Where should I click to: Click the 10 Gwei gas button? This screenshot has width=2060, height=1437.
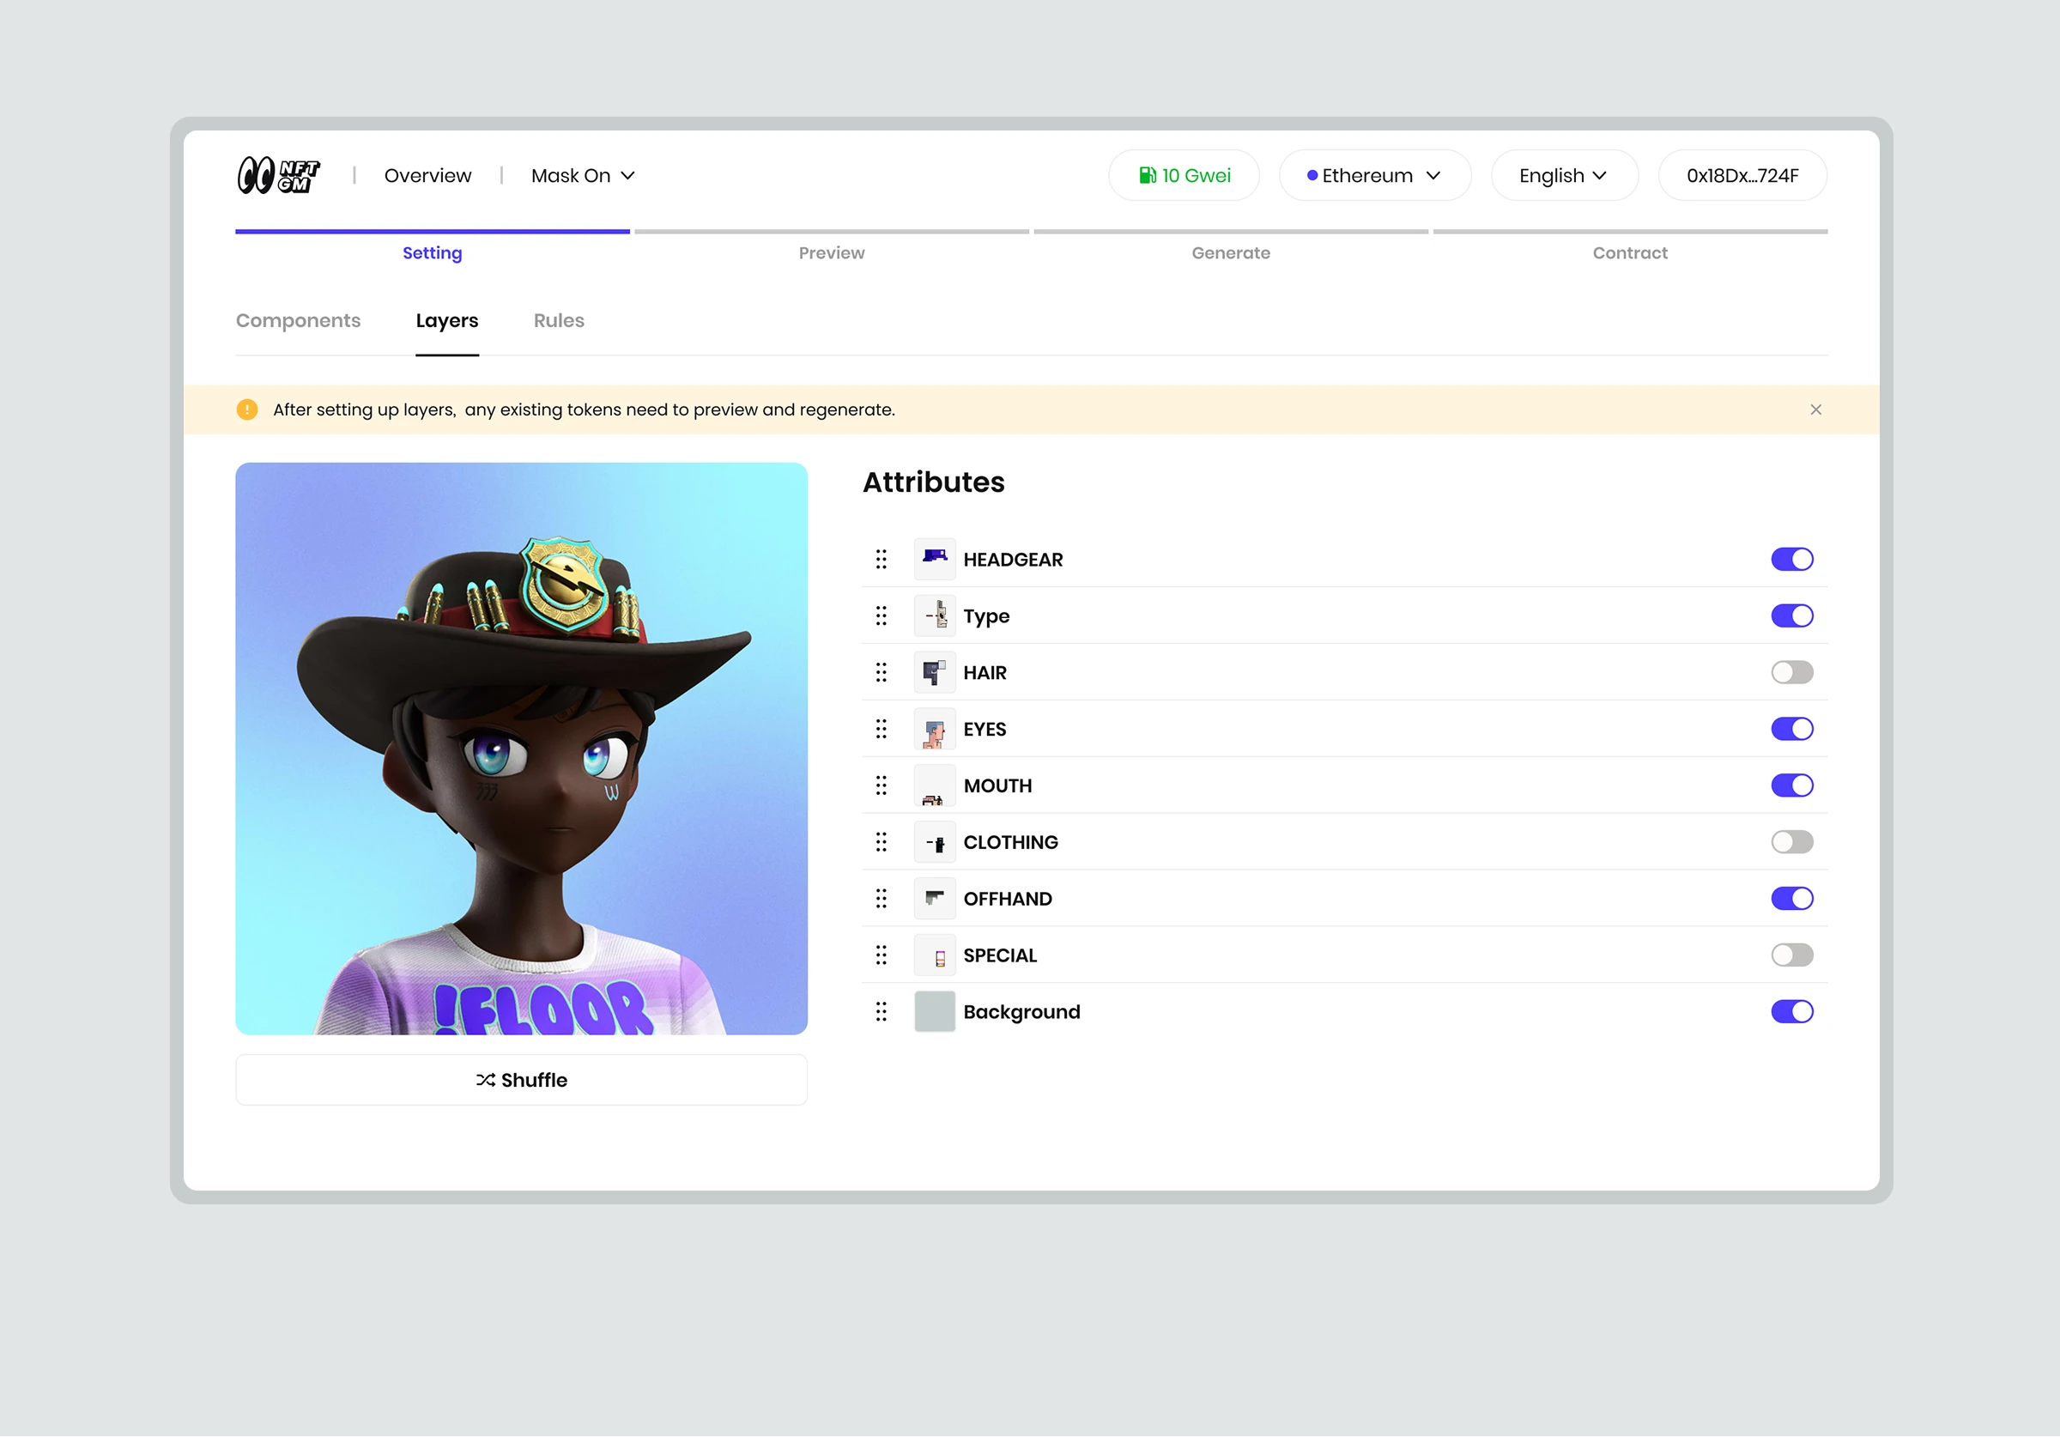coord(1184,175)
